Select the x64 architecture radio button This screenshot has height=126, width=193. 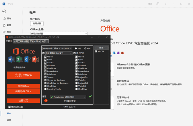(x=85, y=49)
